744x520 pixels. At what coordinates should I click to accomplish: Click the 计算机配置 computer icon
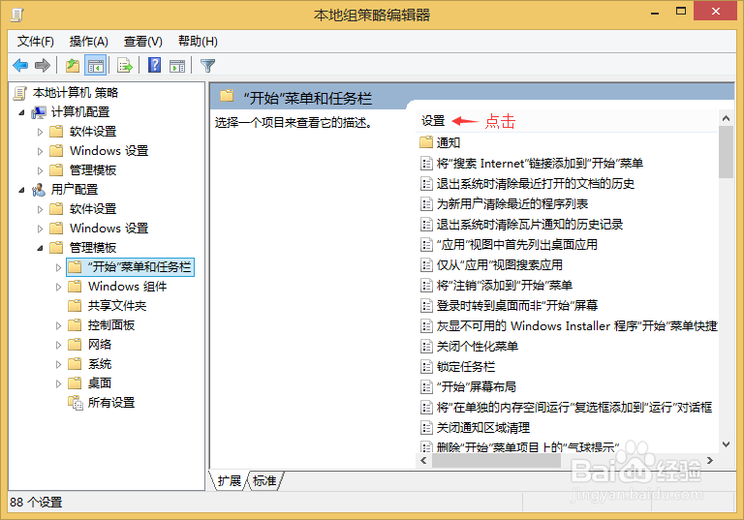(39, 112)
